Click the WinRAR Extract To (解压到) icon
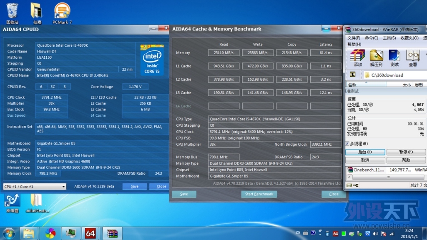The width and height of the screenshot is (427, 240). [376, 58]
